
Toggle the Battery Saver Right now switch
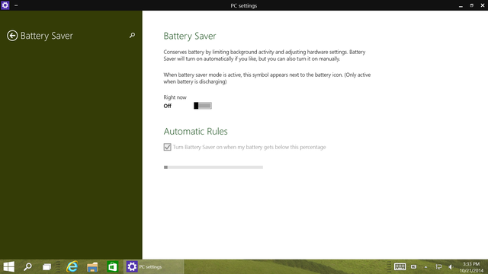pyautogui.click(x=203, y=106)
